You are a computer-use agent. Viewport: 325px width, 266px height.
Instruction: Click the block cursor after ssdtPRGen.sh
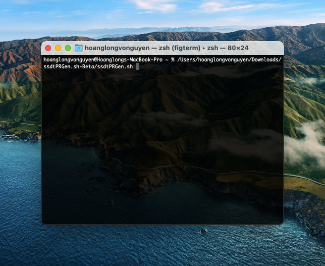pos(137,66)
